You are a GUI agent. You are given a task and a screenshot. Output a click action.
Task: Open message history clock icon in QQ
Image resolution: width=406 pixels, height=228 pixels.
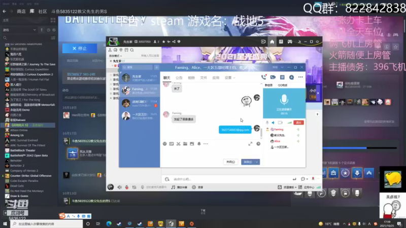click(x=258, y=144)
